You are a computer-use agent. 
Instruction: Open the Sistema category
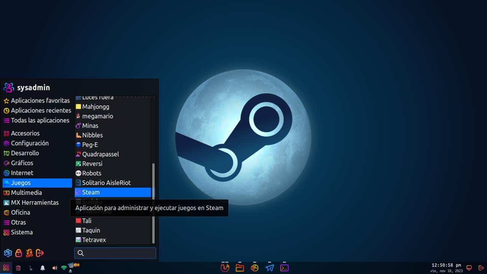(37, 232)
